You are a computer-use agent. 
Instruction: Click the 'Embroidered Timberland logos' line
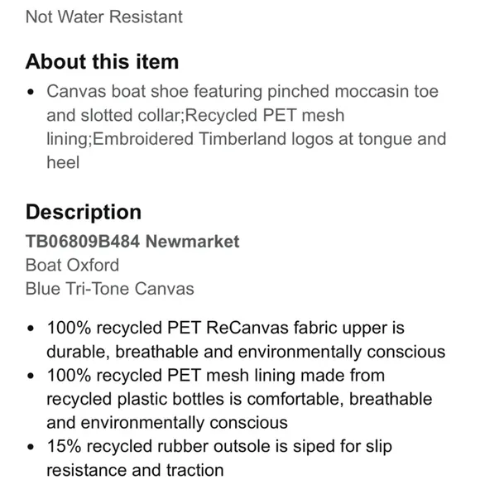click(247, 139)
